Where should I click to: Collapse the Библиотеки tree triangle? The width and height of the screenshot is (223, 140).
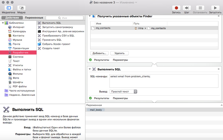point(3,23)
